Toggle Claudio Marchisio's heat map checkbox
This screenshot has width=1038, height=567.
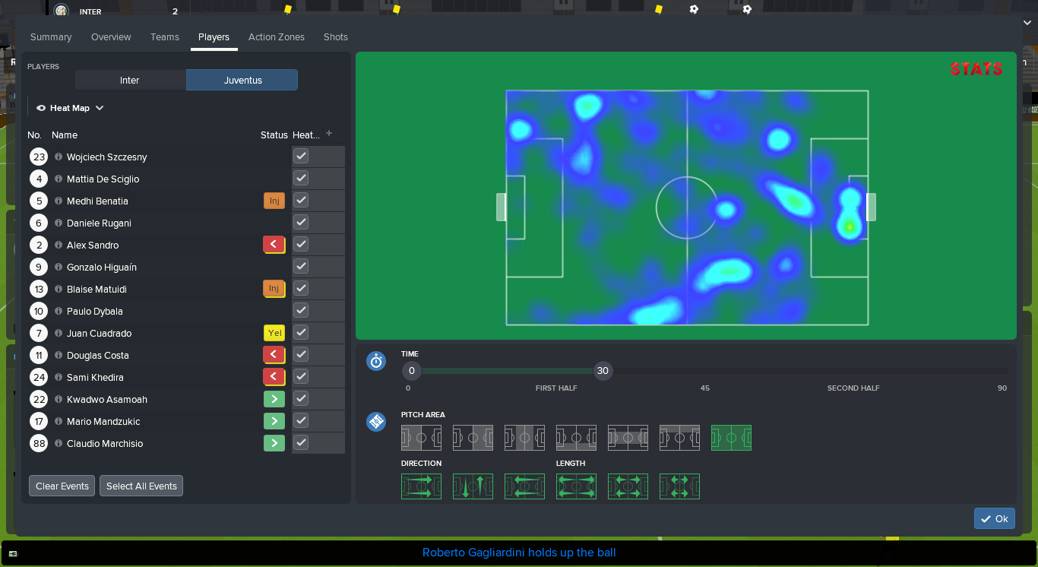point(300,443)
